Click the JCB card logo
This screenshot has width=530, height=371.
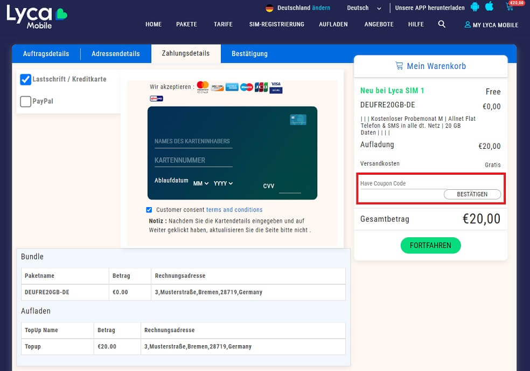click(261, 87)
